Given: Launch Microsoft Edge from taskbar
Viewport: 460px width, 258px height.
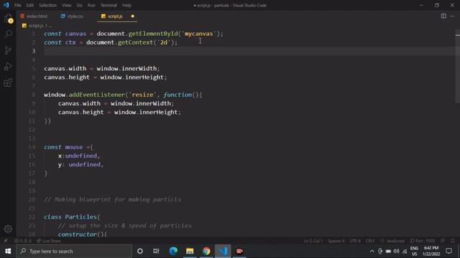Looking at the screenshot, I should click(173, 251).
